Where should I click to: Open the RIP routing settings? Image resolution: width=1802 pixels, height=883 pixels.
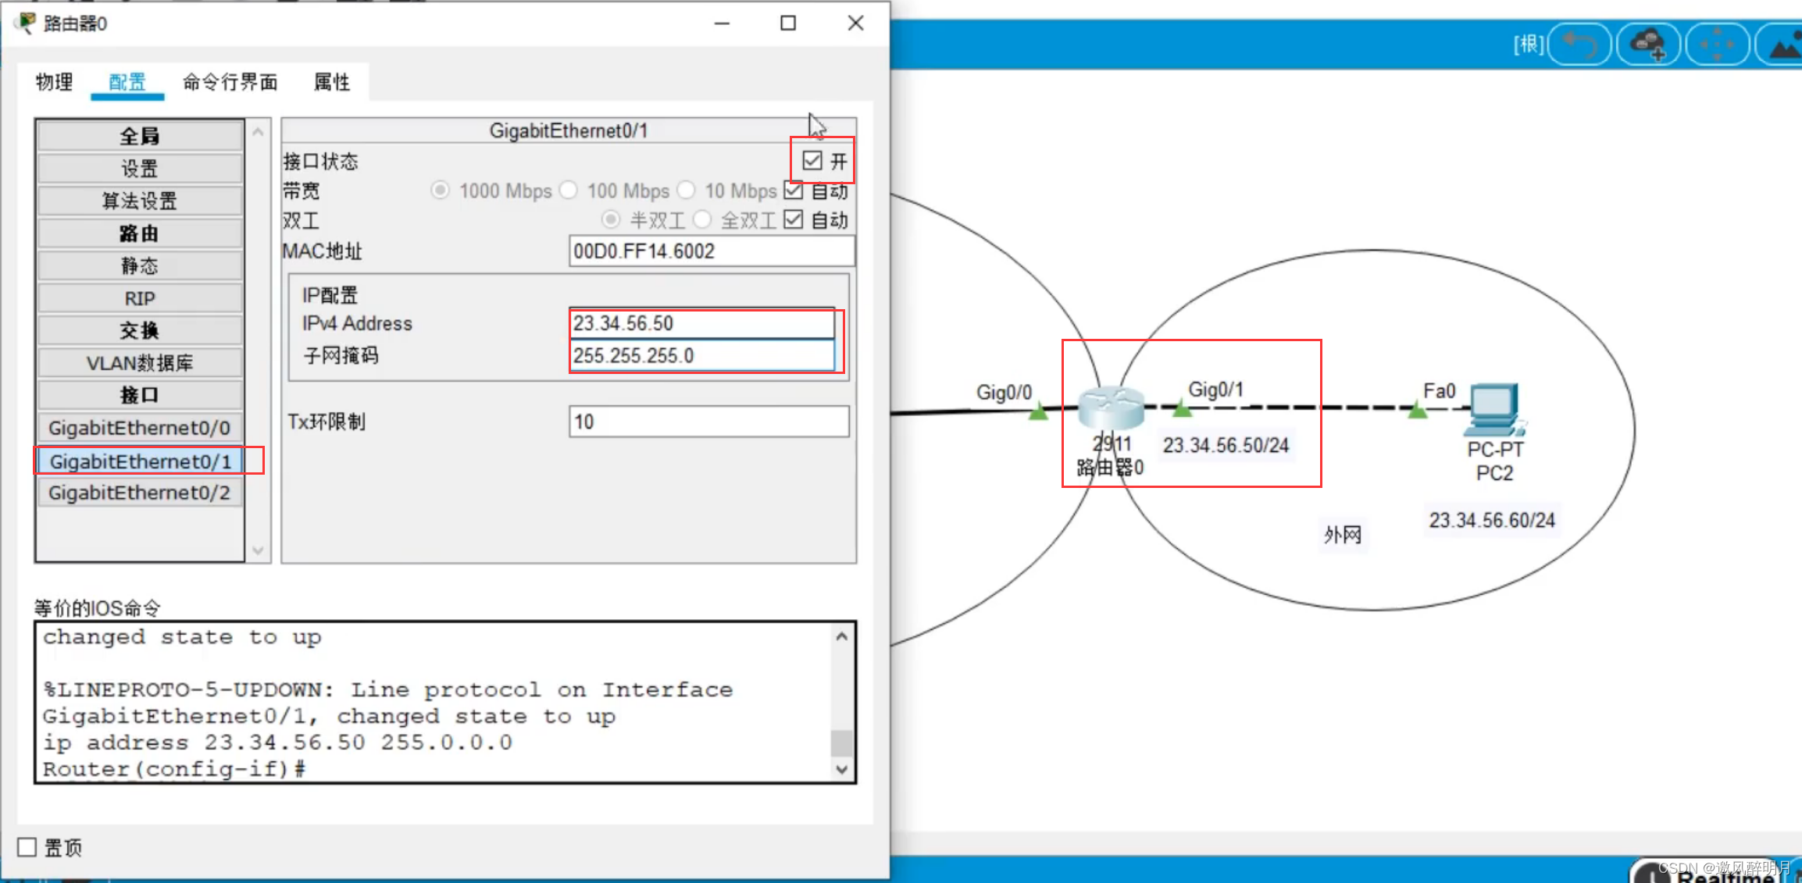[140, 298]
